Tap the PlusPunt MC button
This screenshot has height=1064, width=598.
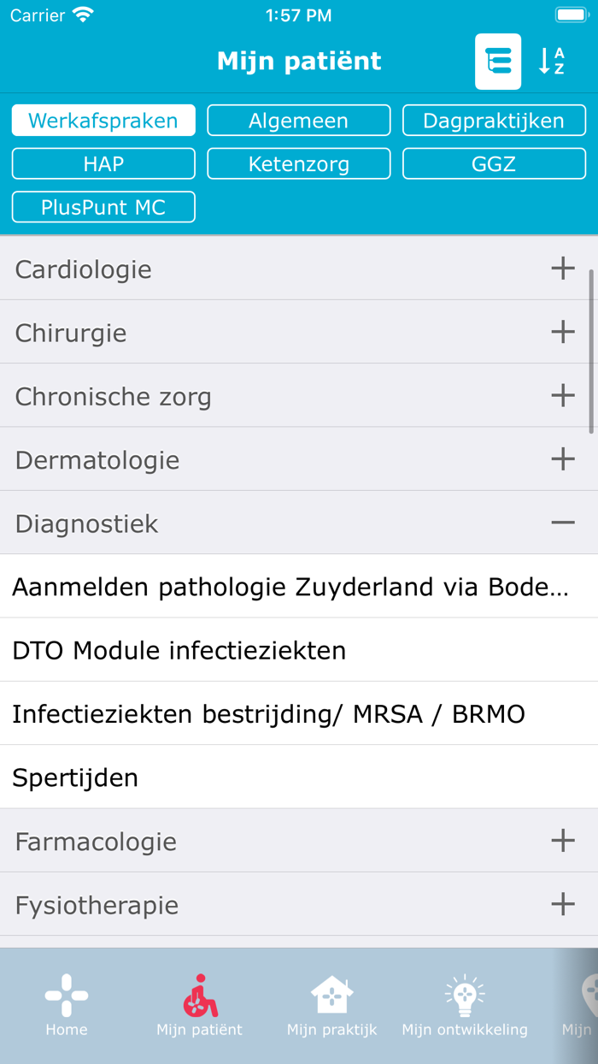click(x=103, y=206)
